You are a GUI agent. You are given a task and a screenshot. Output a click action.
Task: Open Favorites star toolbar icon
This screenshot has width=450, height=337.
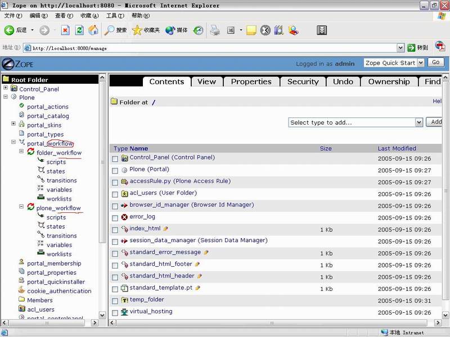[137, 30]
